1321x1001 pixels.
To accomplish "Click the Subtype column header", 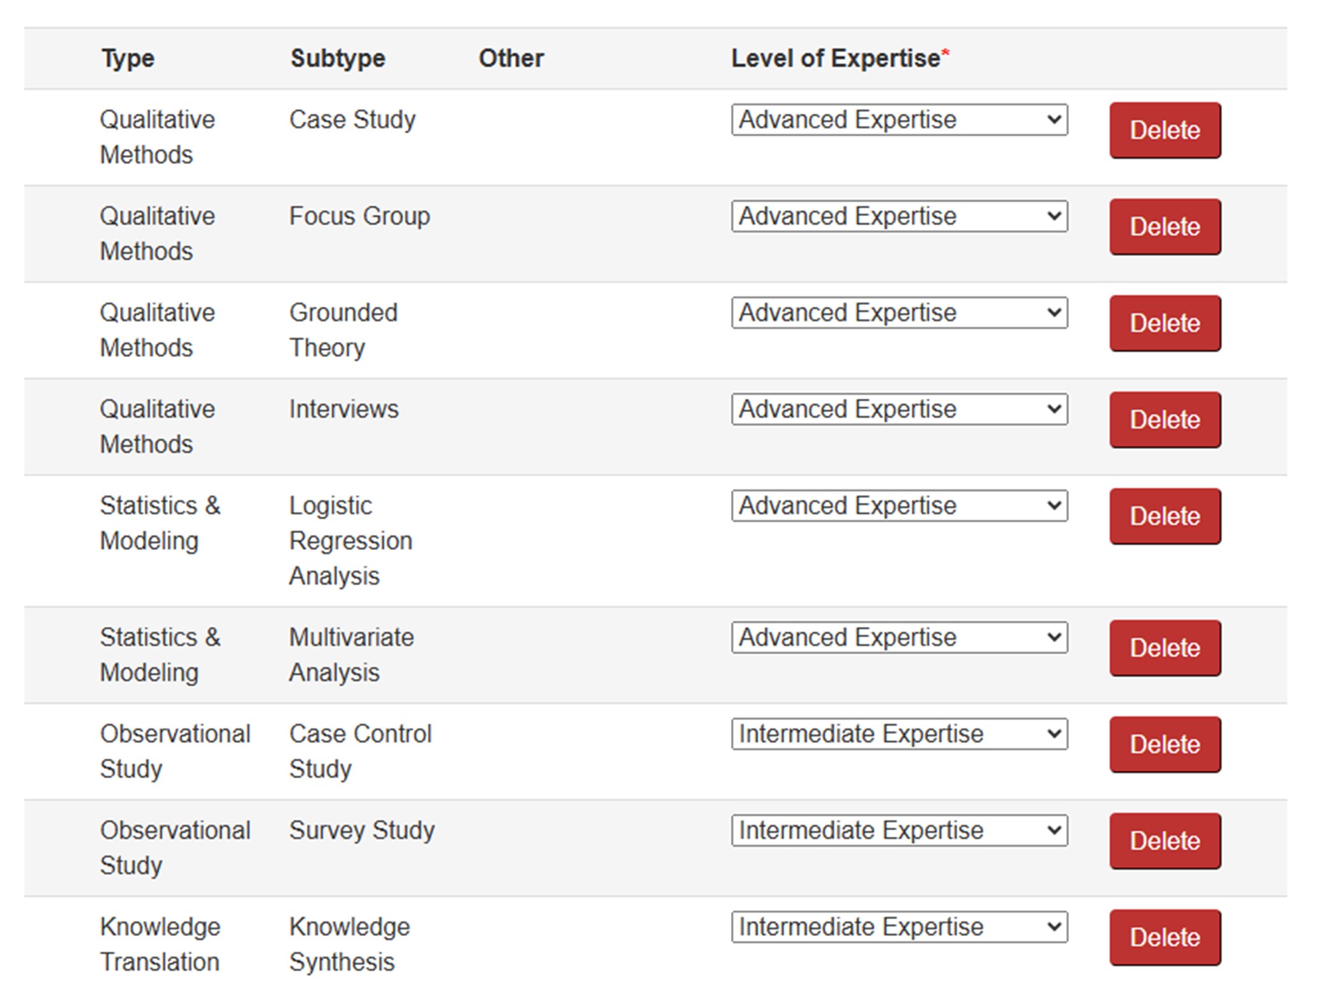I will pyautogui.click(x=338, y=59).
